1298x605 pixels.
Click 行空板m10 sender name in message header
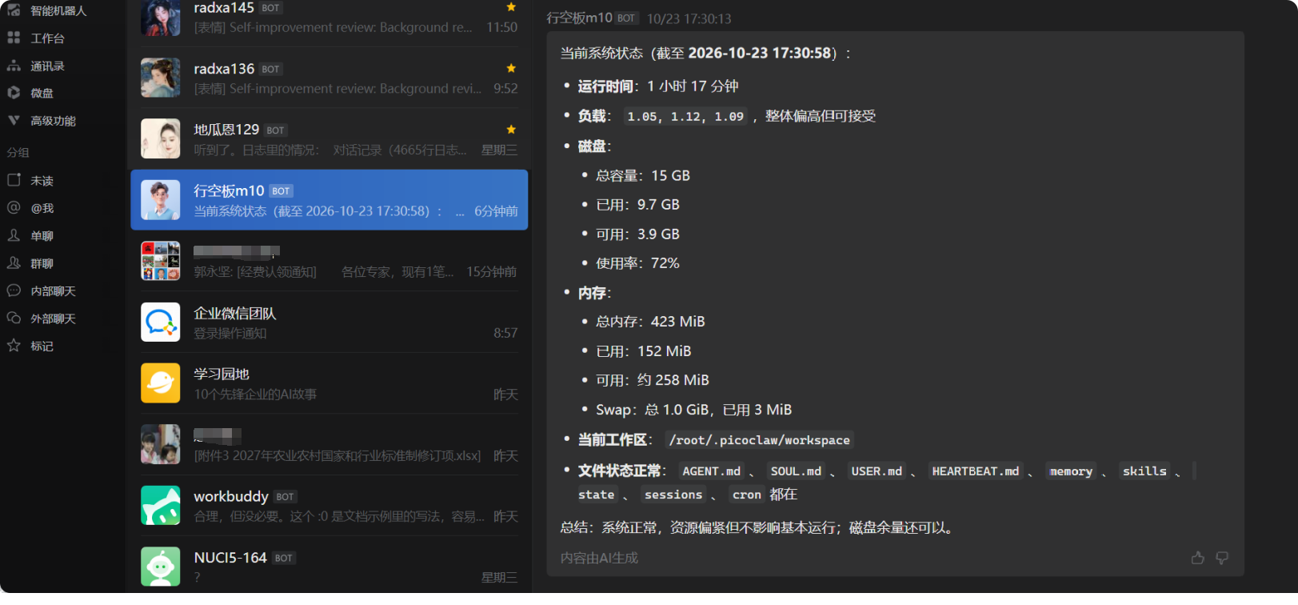pos(579,18)
